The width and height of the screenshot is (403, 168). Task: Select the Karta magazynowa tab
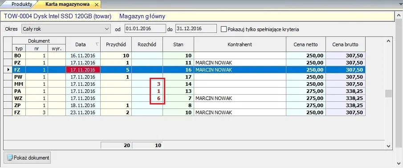tap(67, 4)
